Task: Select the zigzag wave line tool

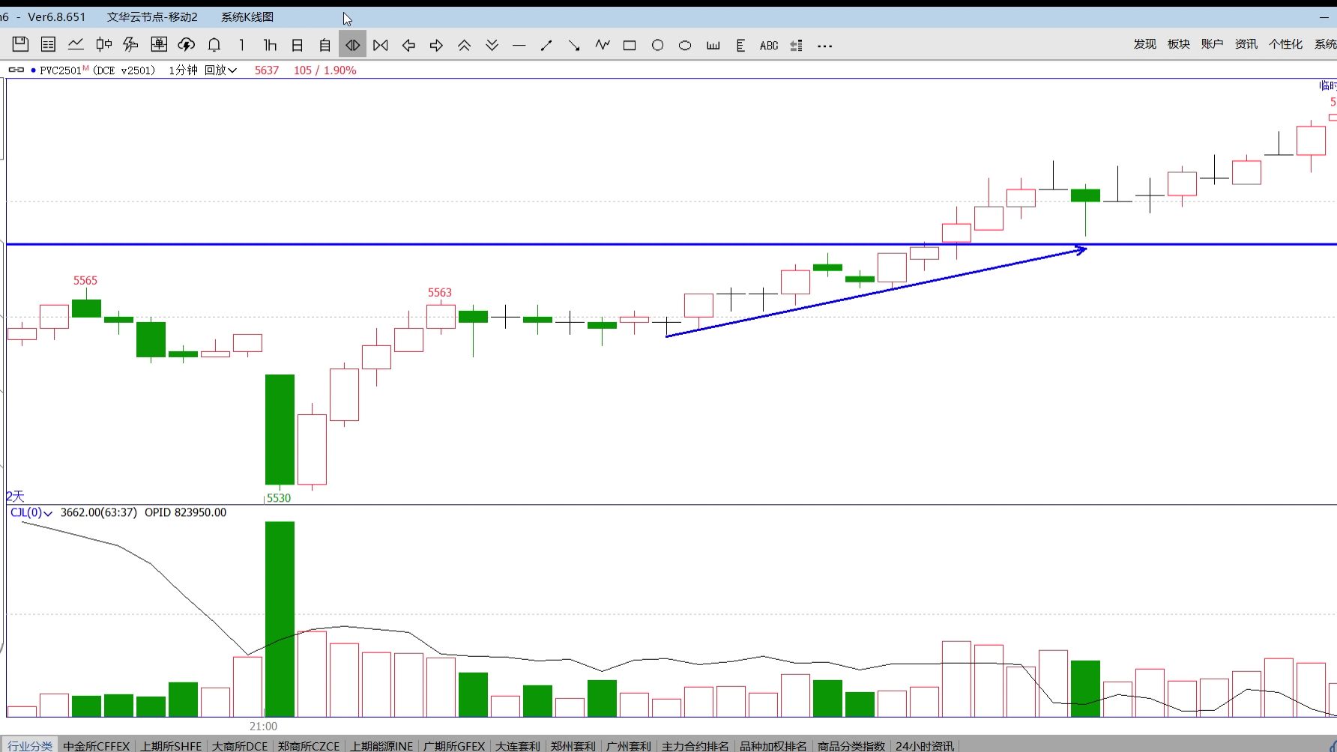Action: (603, 46)
